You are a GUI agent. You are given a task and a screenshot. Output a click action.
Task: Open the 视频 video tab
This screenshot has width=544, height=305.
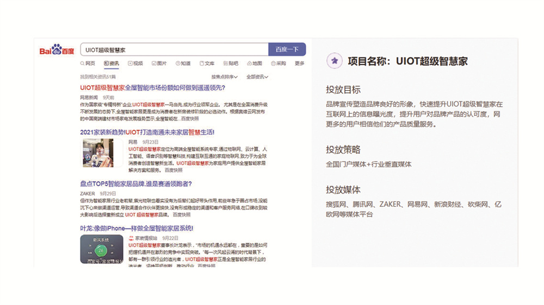tap(135, 63)
